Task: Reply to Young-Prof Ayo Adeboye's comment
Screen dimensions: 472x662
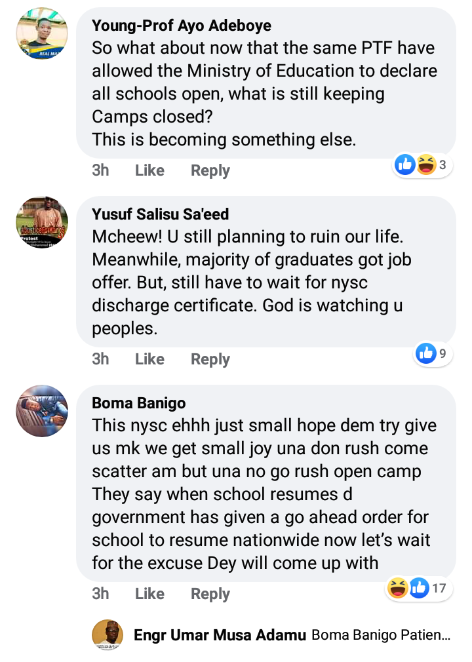Action: (x=210, y=170)
